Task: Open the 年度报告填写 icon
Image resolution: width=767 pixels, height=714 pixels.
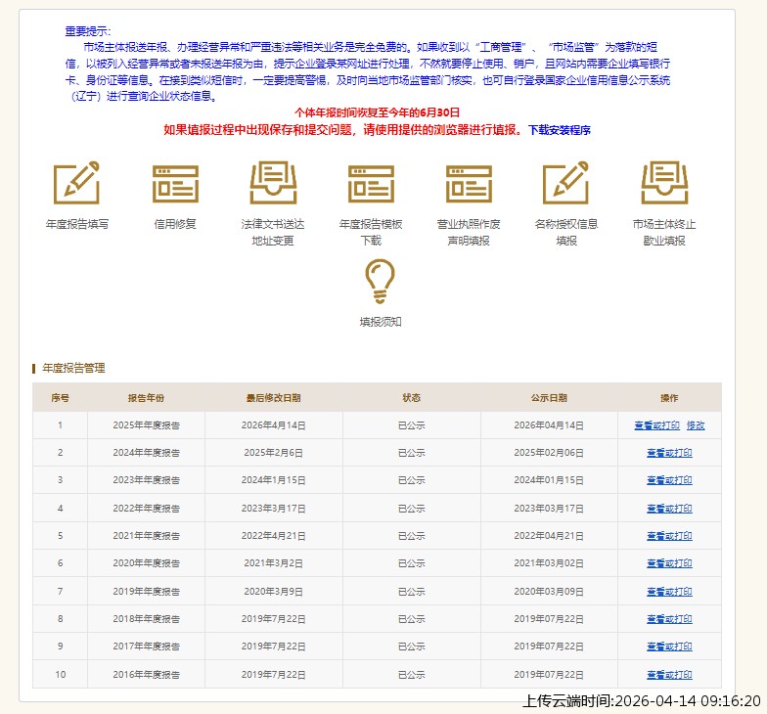Action: point(76,184)
